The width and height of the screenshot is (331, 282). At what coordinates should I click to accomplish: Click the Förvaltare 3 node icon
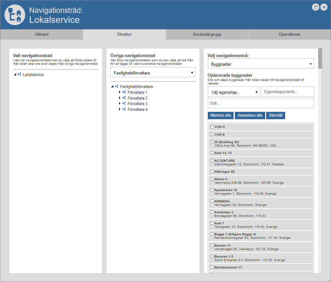point(124,103)
